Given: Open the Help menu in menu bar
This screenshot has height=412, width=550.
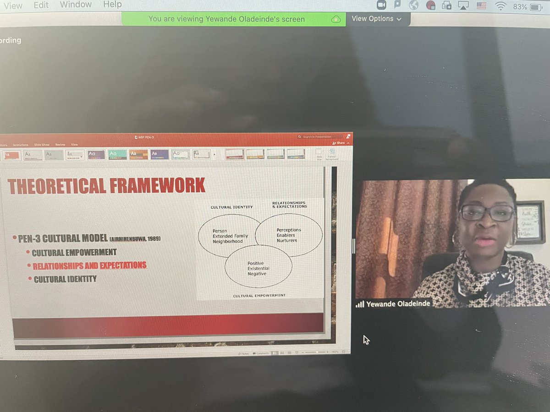Looking at the screenshot, I should tap(112, 5).
